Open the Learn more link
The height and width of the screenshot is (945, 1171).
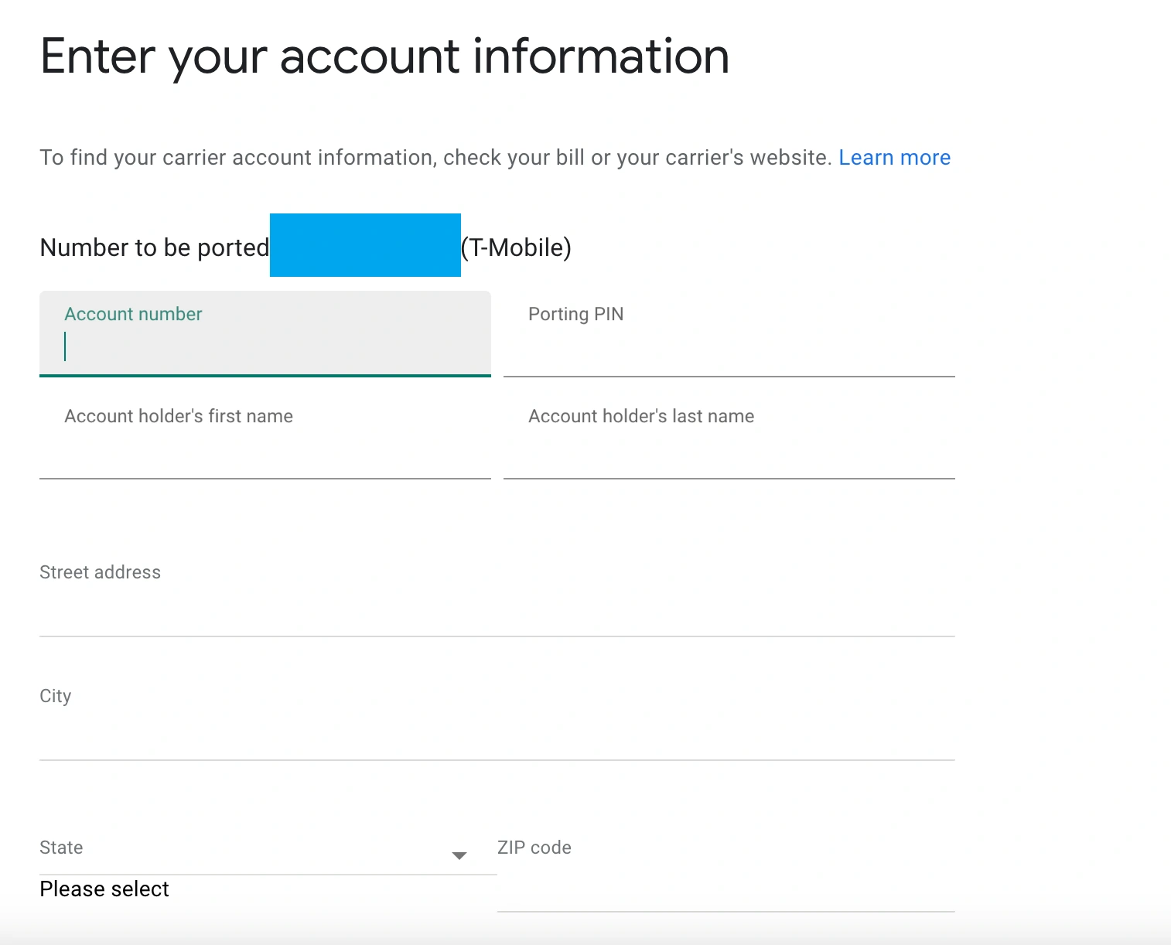click(x=894, y=158)
